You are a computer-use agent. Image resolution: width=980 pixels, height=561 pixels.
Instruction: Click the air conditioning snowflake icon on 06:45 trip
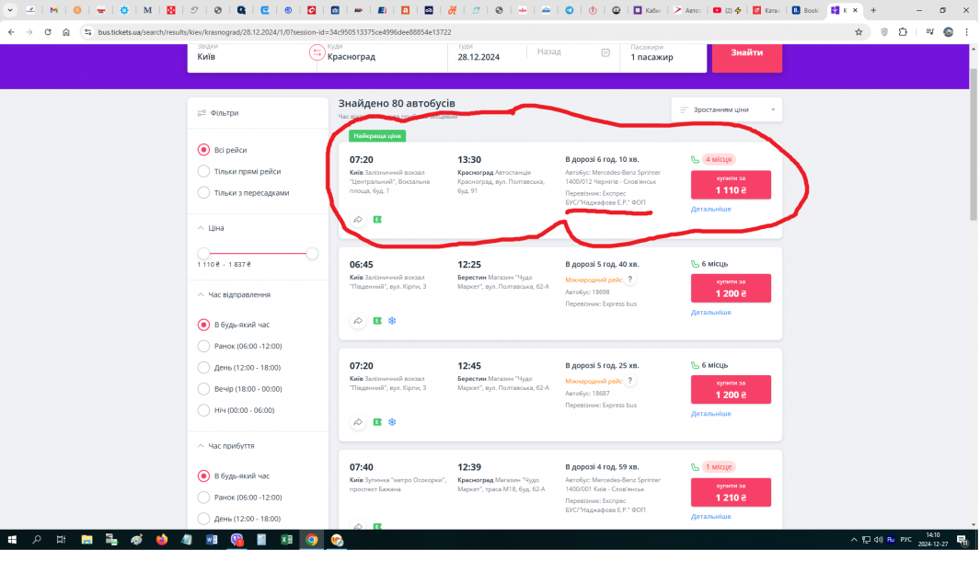pos(391,321)
